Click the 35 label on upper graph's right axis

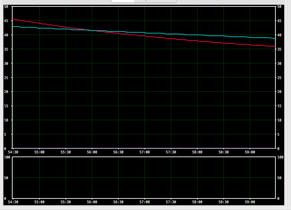279,49
